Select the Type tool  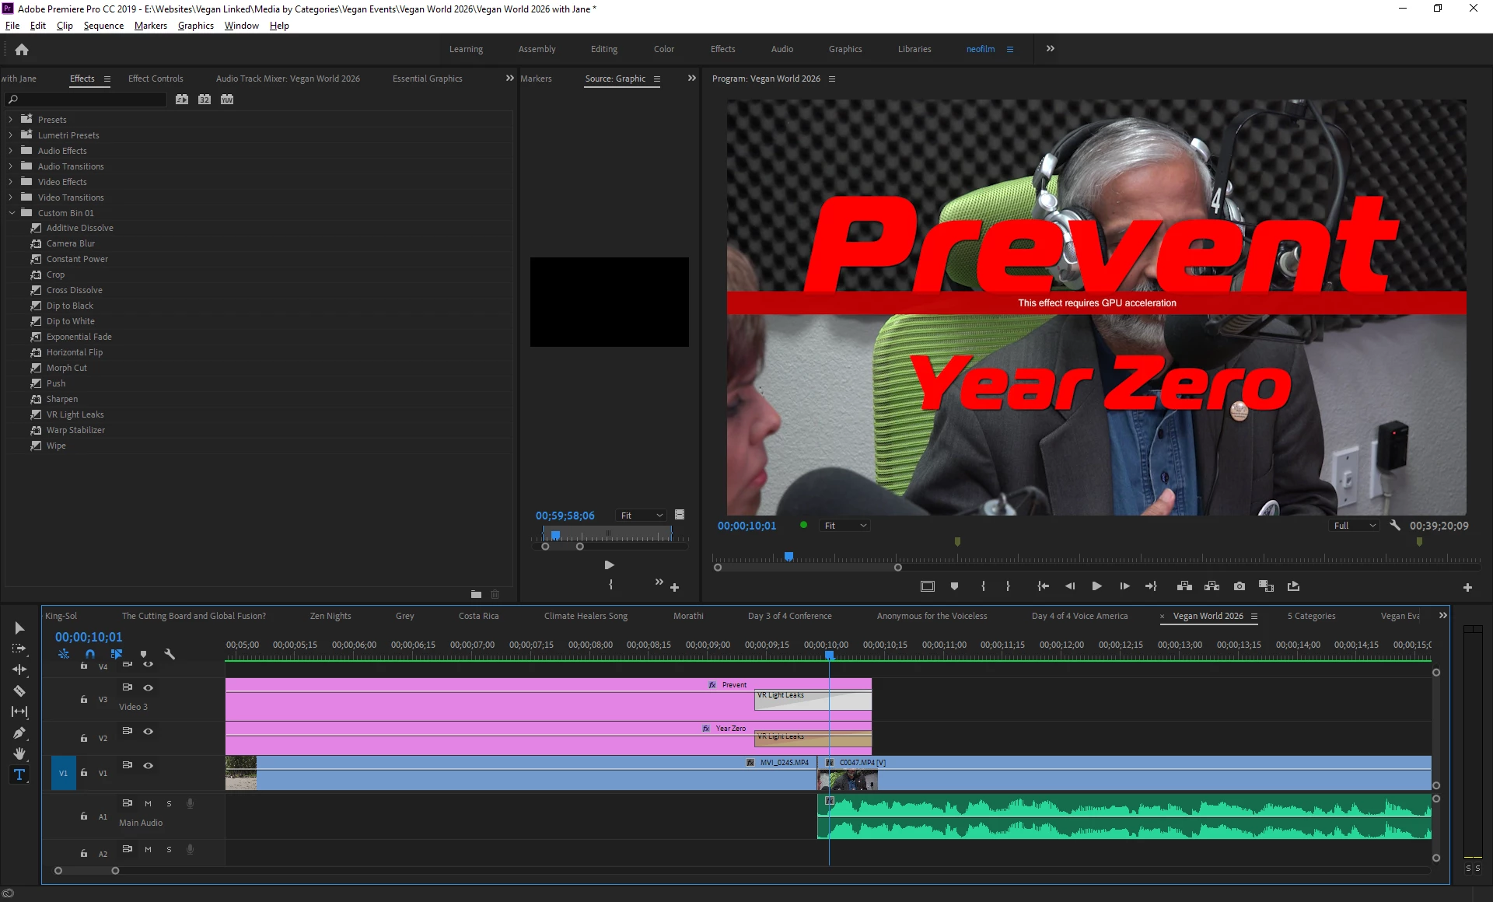[x=19, y=774]
